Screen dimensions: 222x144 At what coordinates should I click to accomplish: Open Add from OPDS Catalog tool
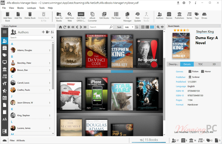click(x=81, y=17)
